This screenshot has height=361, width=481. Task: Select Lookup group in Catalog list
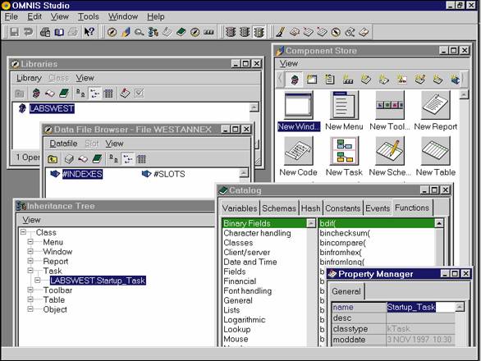tap(237, 329)
